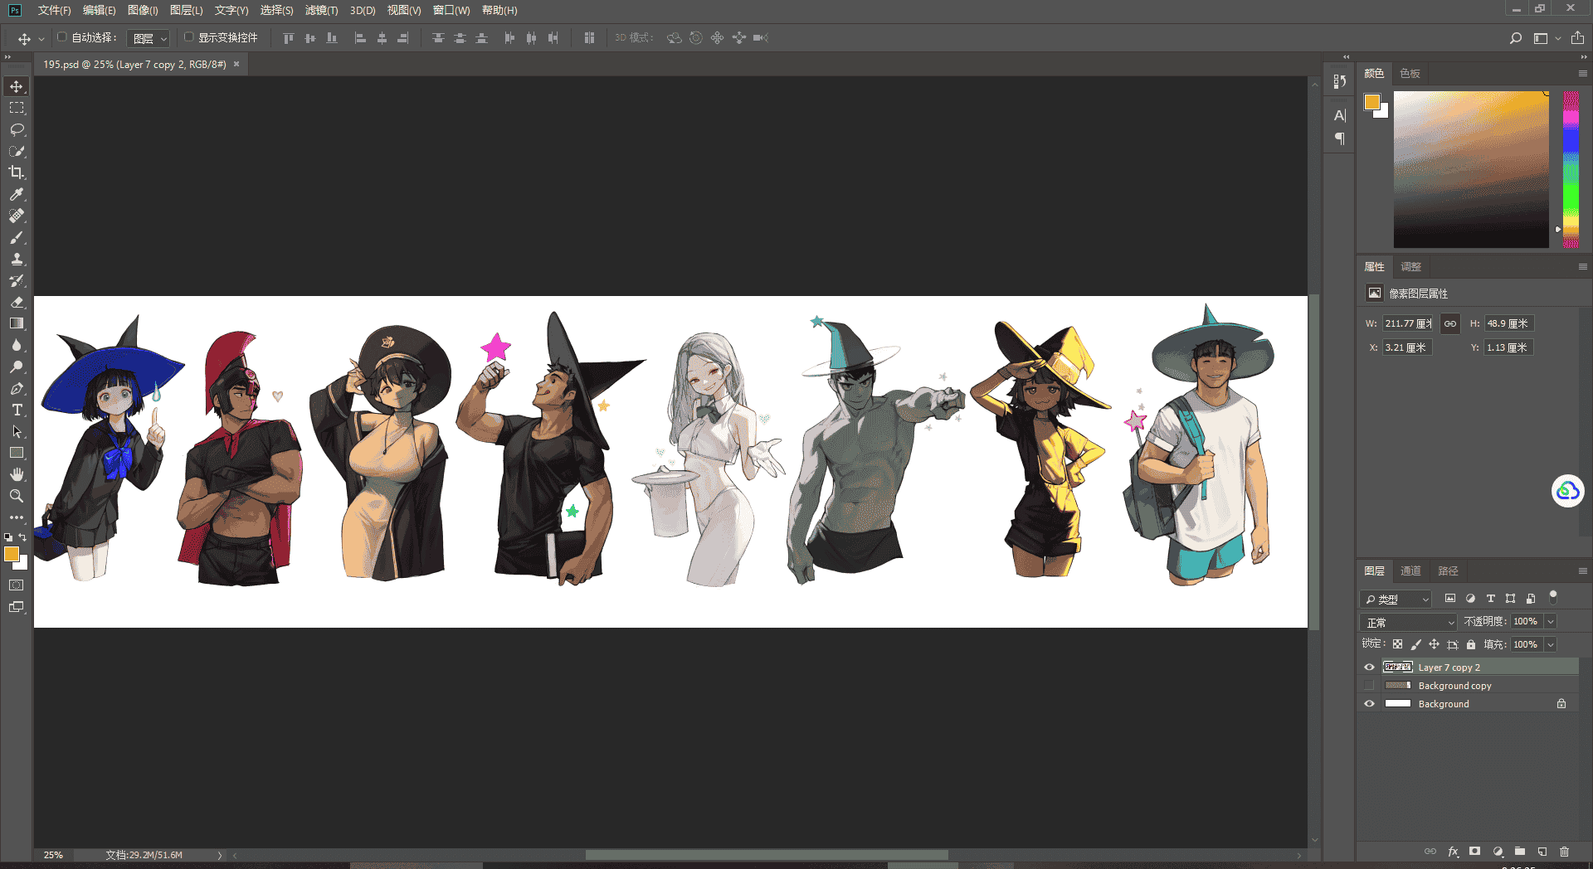Viewport: 1593px width, 869px height.
Task: Select the Rectangular Marquee tool
Action: 17,108
